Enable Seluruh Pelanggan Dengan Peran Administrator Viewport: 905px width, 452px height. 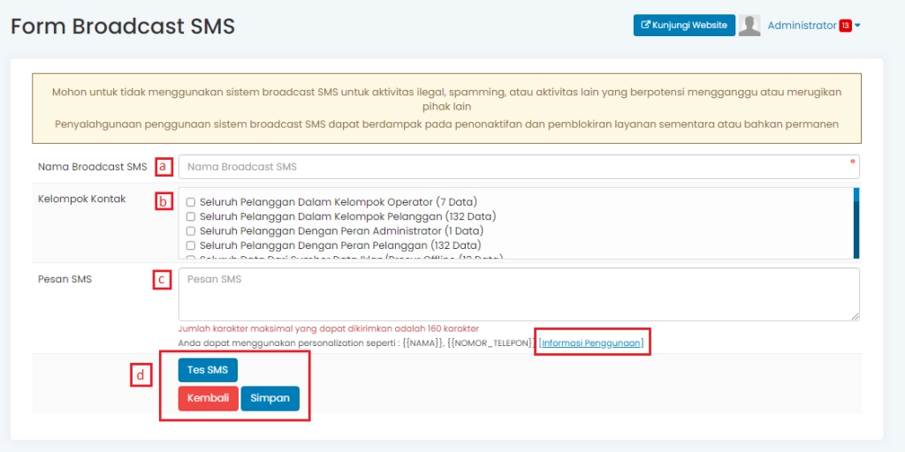point(190,230)
